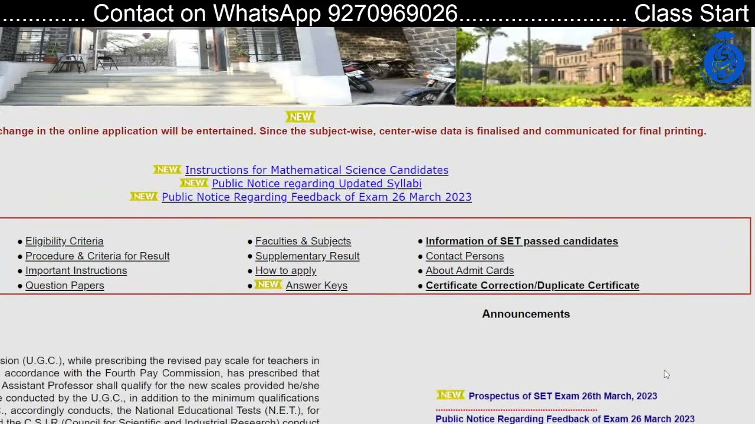Open Feedback of Exam notice under Announcements
755x424 pixels.
(x=565, y=419)
